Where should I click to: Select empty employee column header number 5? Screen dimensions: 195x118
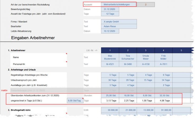point(182,50)
